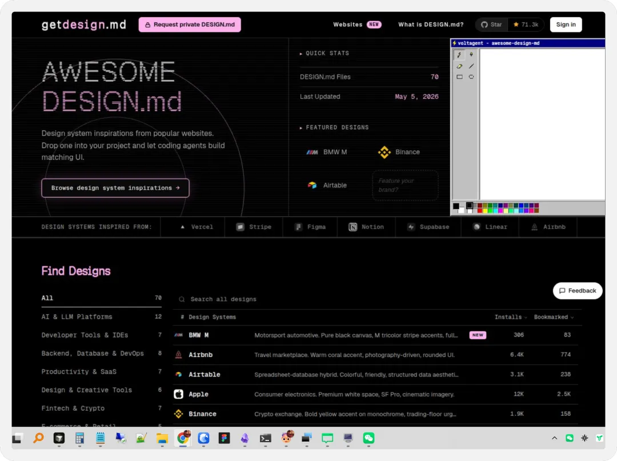This screenshot has height=461, width=617.
Task: Open Figma from the taskbar
Action: tap(224, 438)
